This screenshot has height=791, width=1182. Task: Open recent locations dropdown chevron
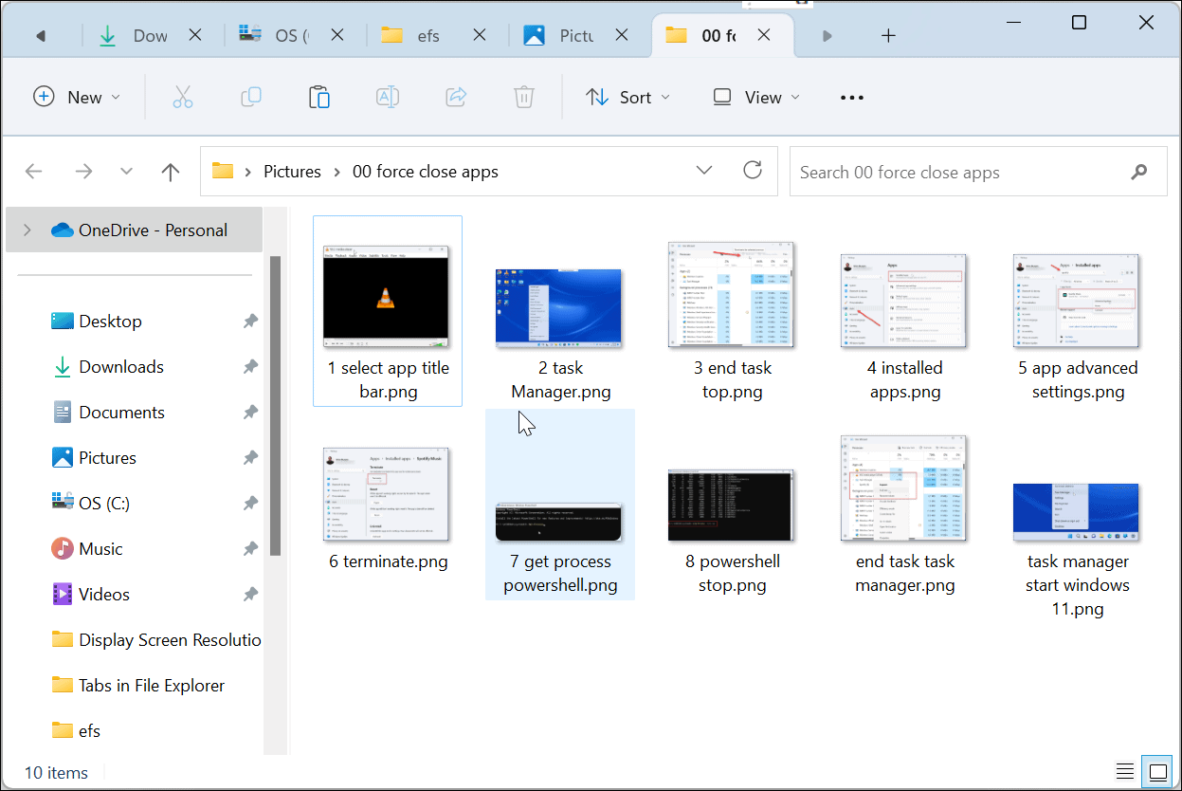click(127, 172)
